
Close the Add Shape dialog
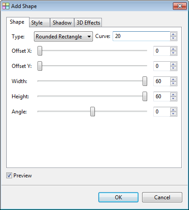coord(180,6)
